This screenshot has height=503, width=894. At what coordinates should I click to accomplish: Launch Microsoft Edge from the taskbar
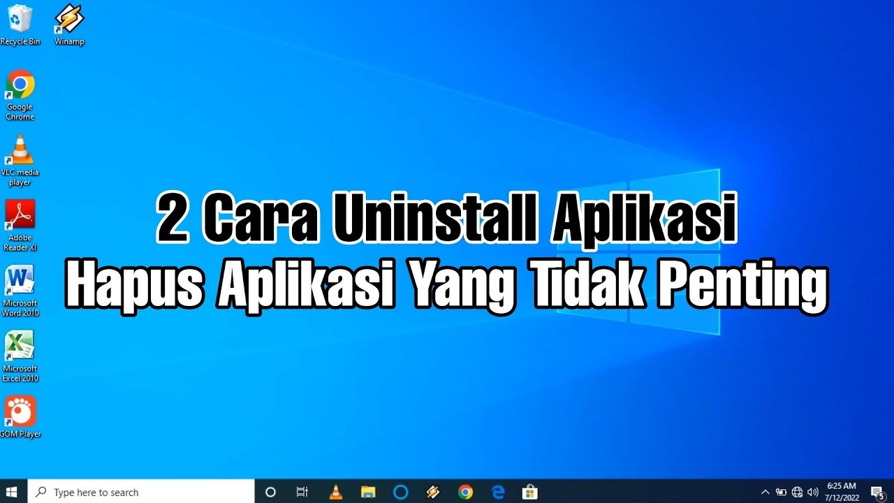pos(498,492)
